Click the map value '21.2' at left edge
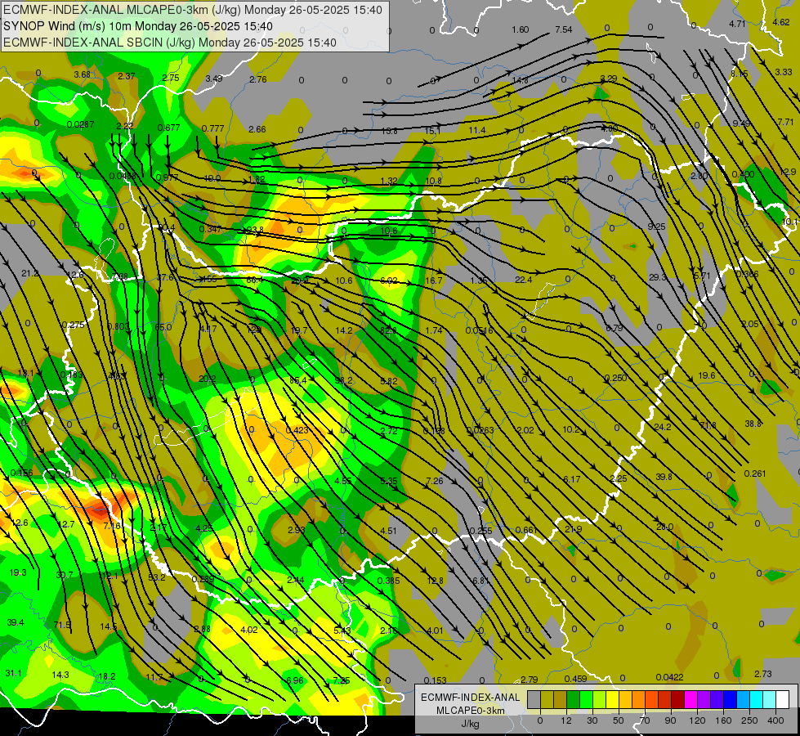800x736 pixels. point(30,273)
